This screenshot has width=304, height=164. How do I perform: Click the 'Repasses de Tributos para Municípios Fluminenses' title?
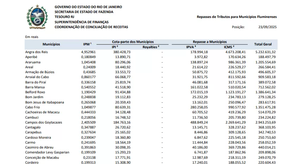[236, 17]
